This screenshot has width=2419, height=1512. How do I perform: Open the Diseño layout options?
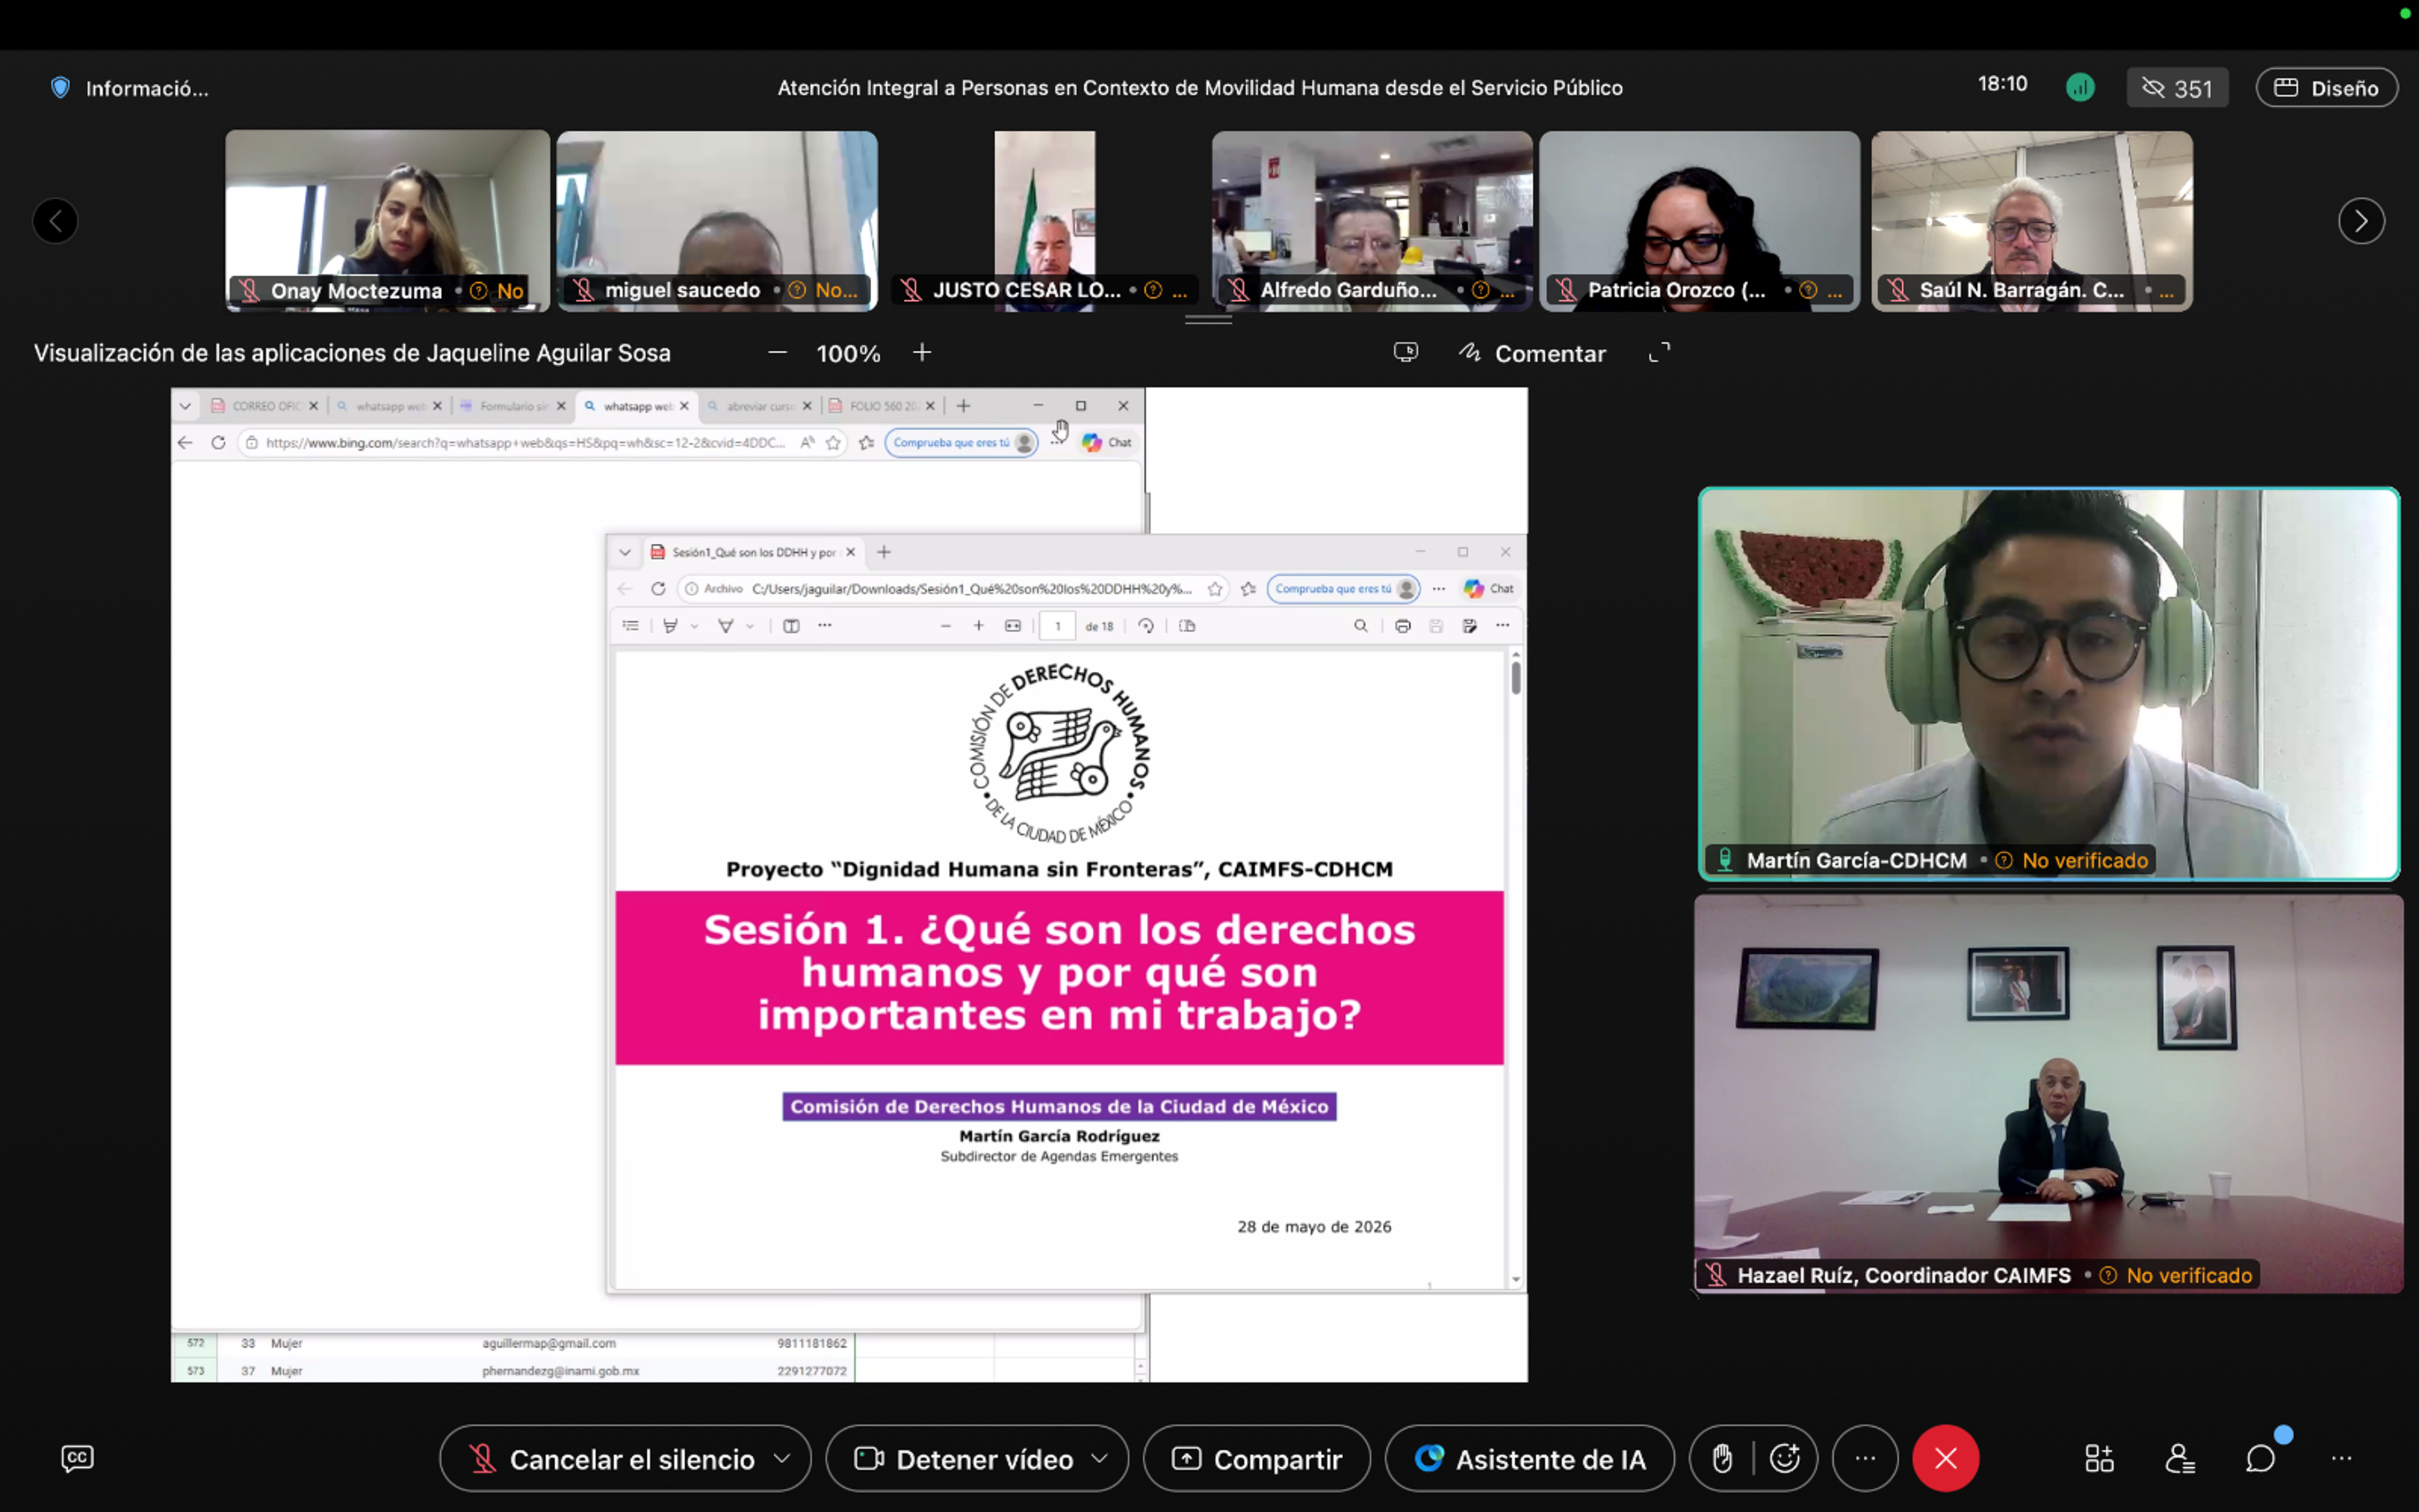[x=2326, y=88]
